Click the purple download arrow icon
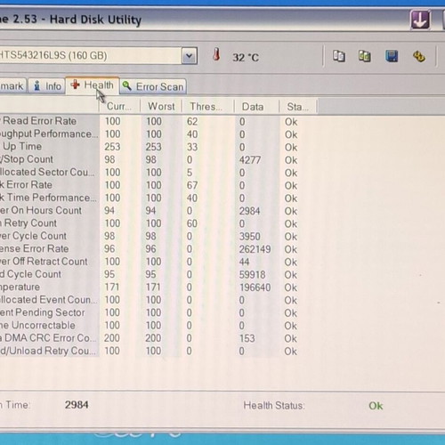This screenshot has width=445, height=445. pos(420,20)
